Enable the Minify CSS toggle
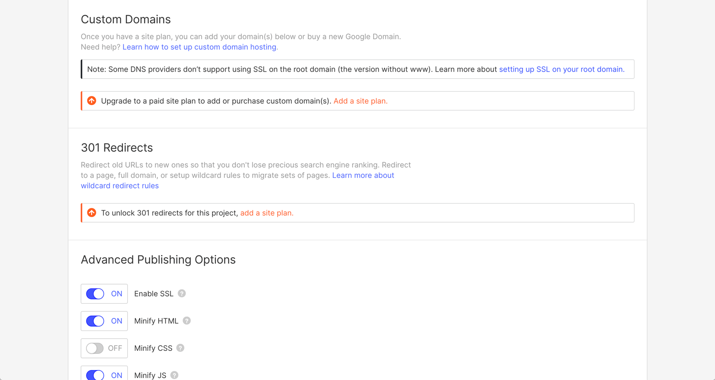 [x=104, y=348]
